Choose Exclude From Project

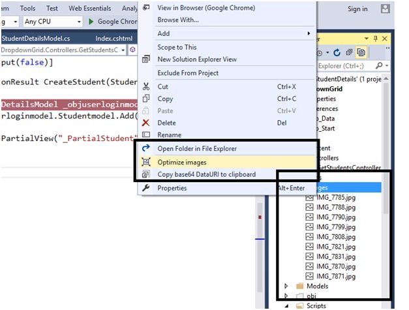click(188, 73)
